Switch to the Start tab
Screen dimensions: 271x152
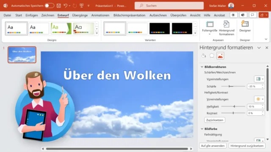pos(19,15)
